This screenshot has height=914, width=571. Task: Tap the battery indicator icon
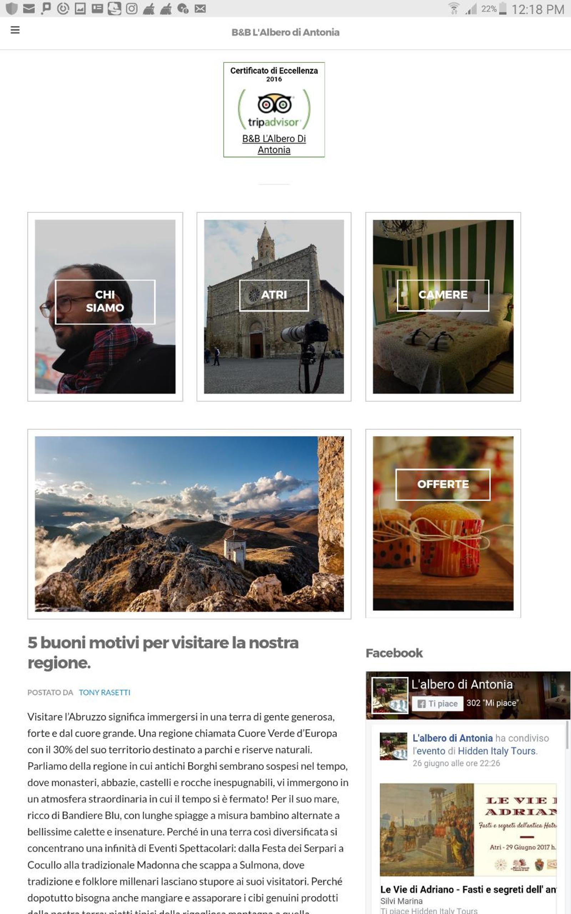502,8
